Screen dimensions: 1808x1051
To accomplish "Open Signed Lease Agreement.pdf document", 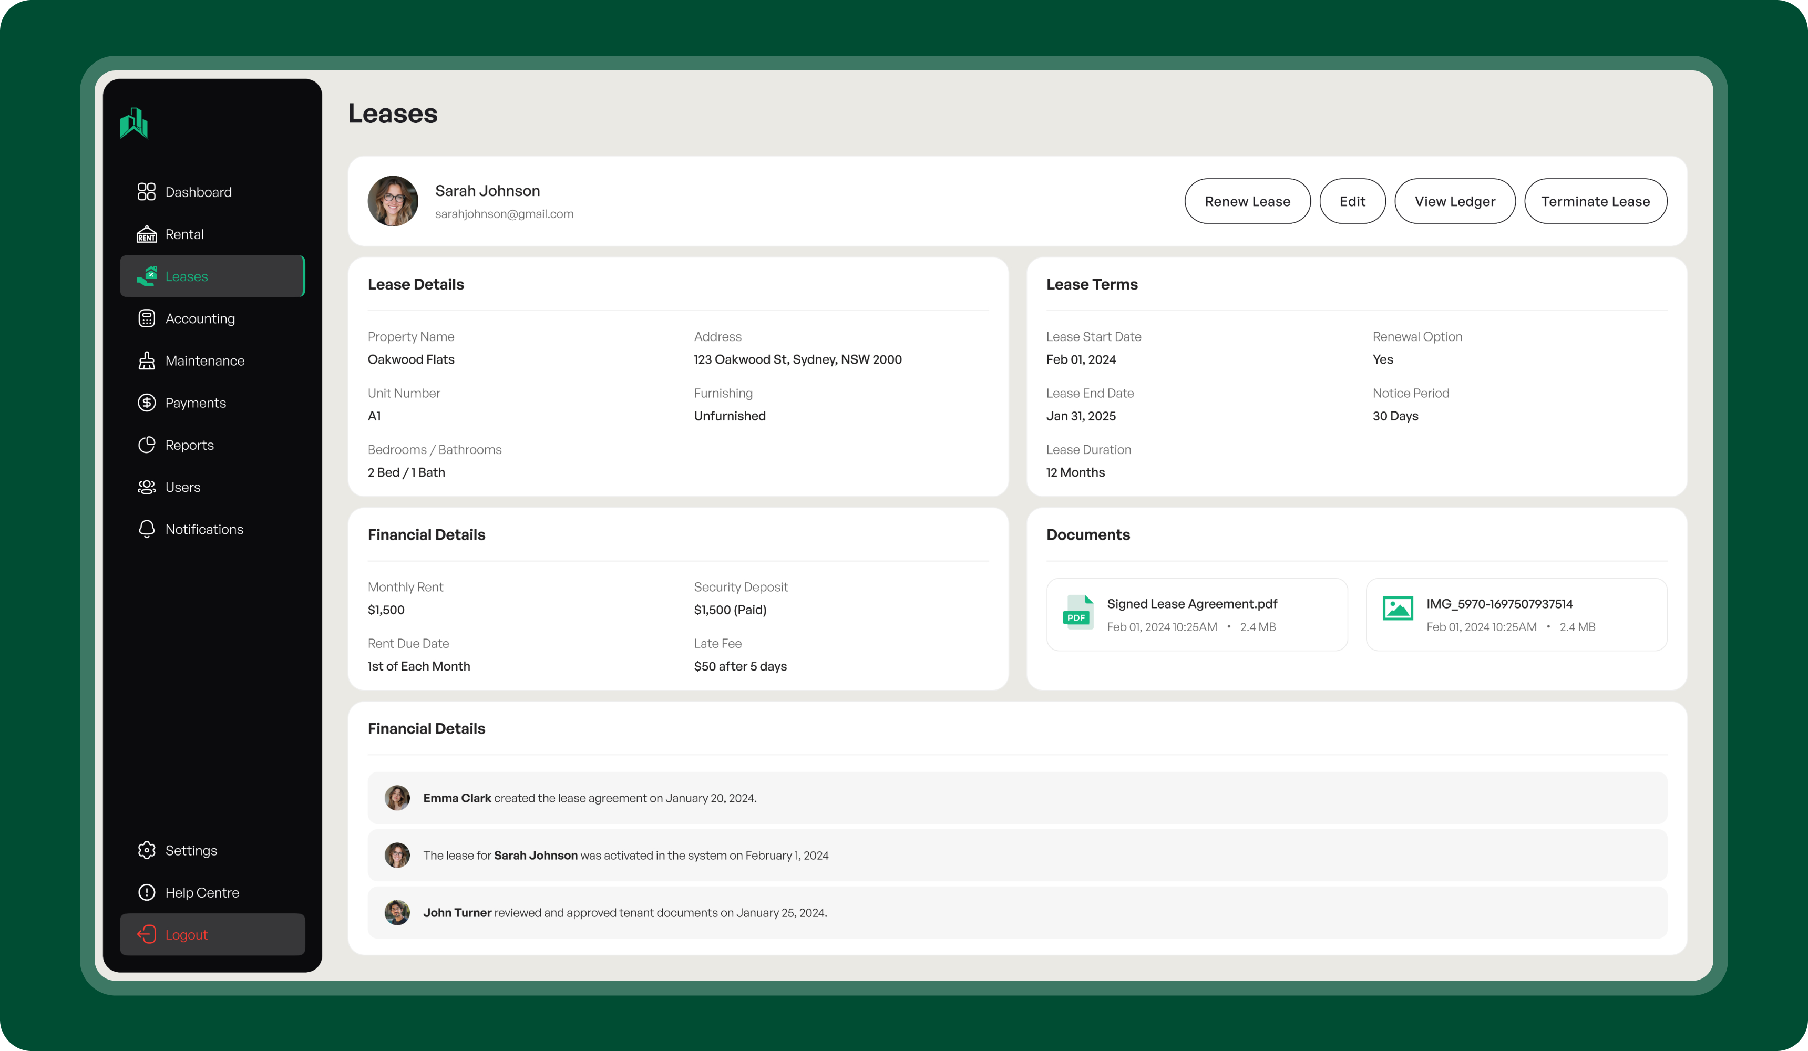I will [x=1197, y=615].
